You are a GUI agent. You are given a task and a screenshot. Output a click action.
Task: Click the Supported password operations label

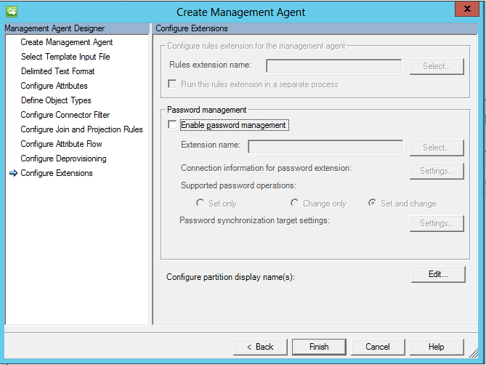point(238,185)
